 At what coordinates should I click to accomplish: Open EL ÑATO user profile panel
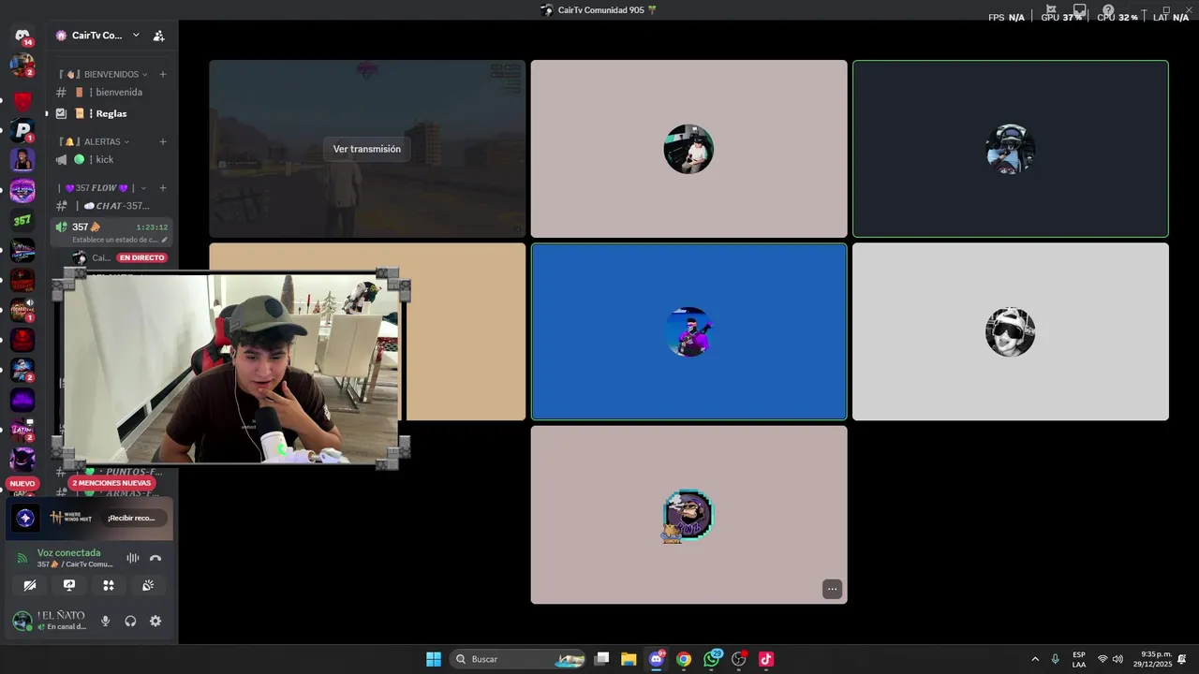52,621
